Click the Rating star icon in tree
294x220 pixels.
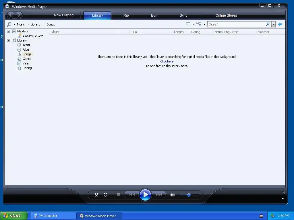point(19,68)
